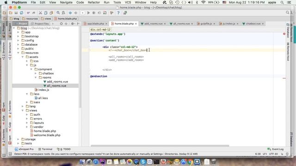296x166 pixels.
Task: Expand the bootstrap folder
Action: click(18, 36)
